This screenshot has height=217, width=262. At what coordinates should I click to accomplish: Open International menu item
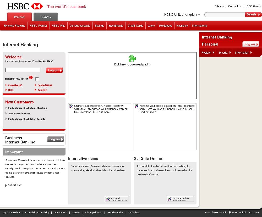(x=199, y=26)
